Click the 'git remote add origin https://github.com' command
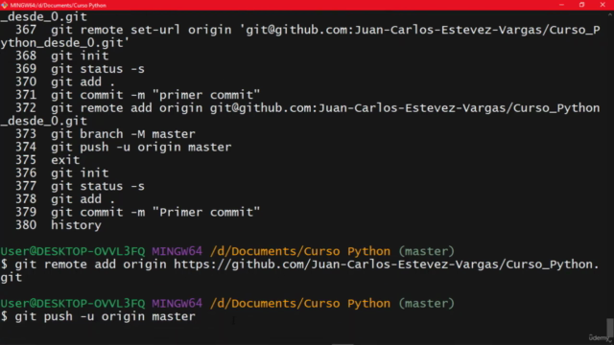This screenshot has width=614, height=345. (307, 264)
